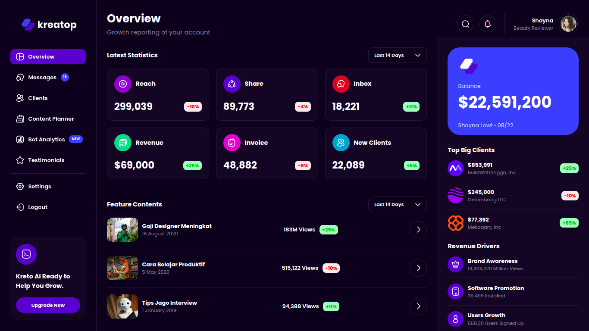Open Messages in the sidebar

pyautogui.click(x=42, y=78)
